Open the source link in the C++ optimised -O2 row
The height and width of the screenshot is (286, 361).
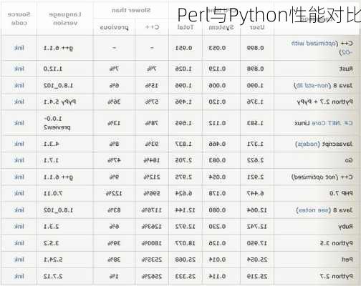tap(19, 48)
